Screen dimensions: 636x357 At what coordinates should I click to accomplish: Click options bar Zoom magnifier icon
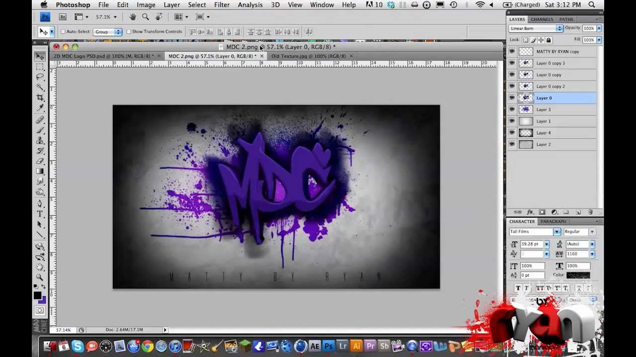(146, 17)
